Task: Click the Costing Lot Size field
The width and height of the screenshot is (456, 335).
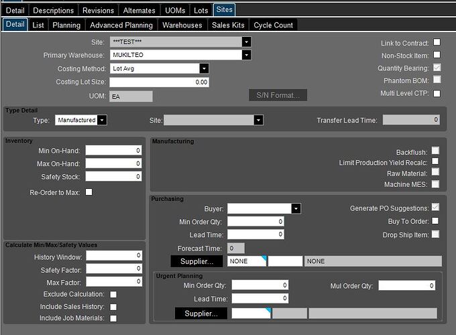Action: (159, 82)
